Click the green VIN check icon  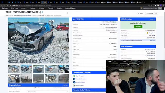[x=114, y=22]
